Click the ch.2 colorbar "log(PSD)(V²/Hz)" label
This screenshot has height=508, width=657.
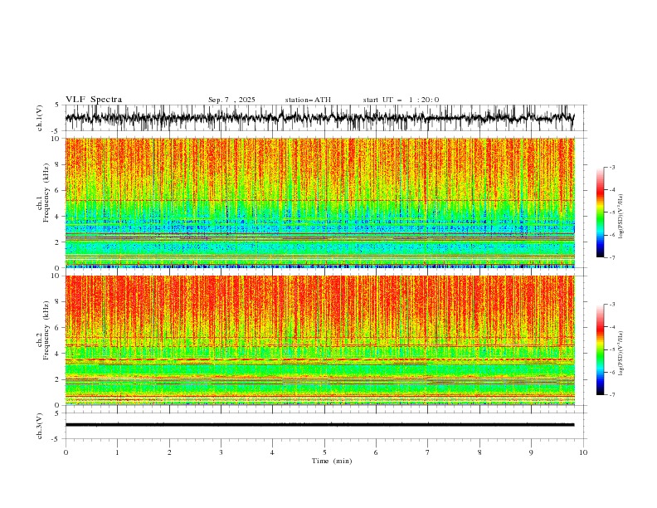coord(620,354)
